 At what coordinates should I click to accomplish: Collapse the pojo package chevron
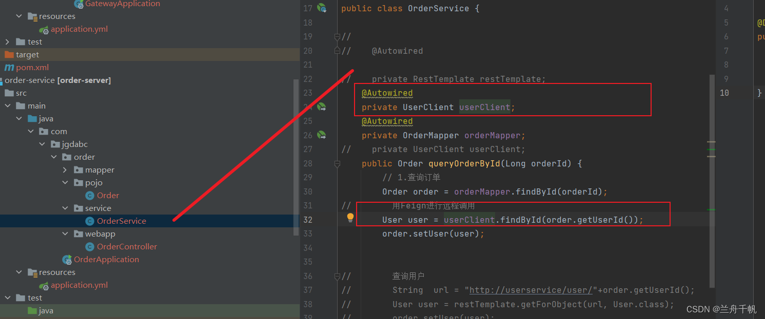[x=65, y=183]
